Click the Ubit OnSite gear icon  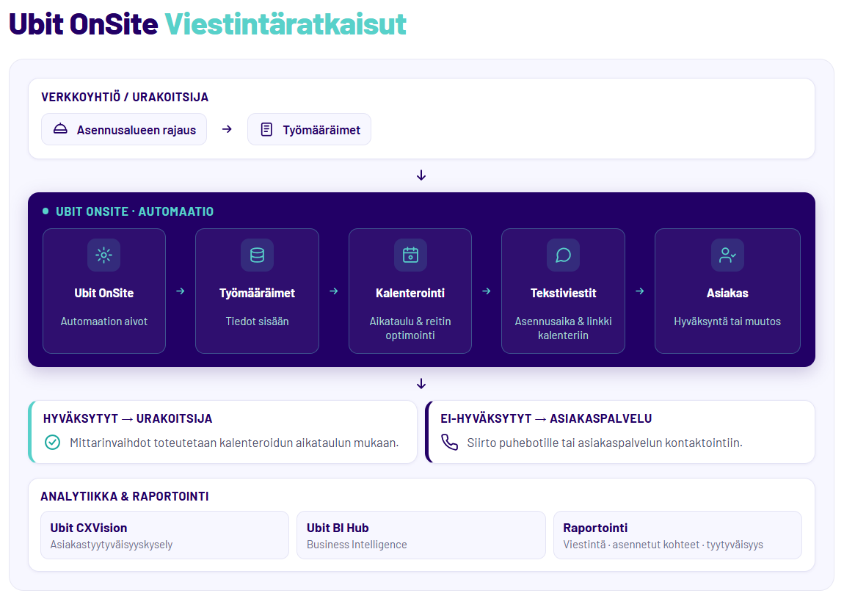pos(104,255)
